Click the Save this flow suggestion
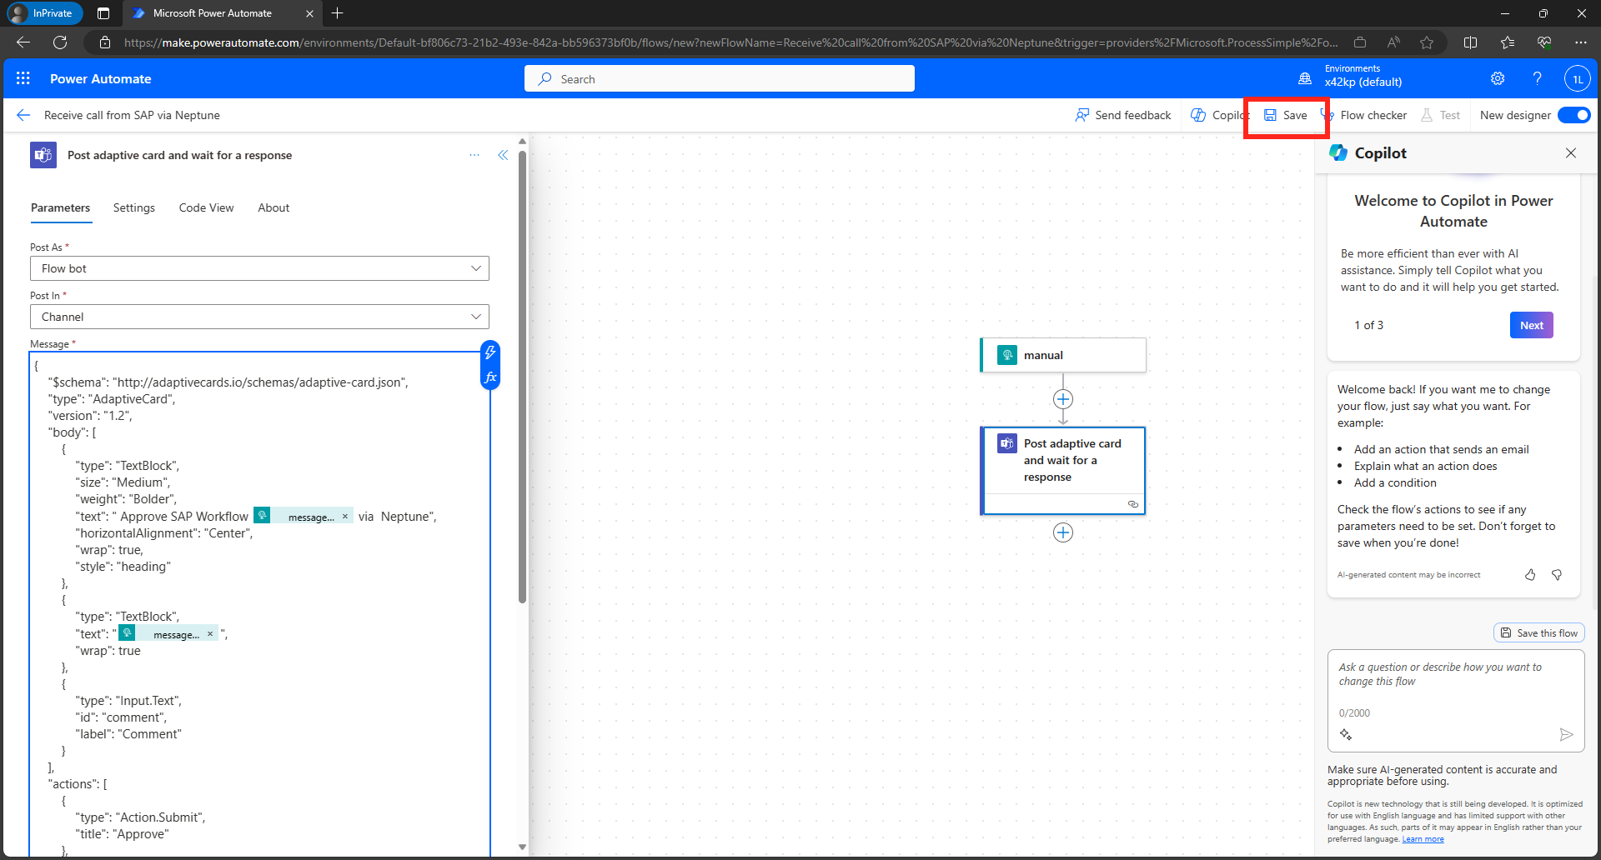This screenshot has height=860, width=1601. pyautogui.click(x=1539, y=632)
